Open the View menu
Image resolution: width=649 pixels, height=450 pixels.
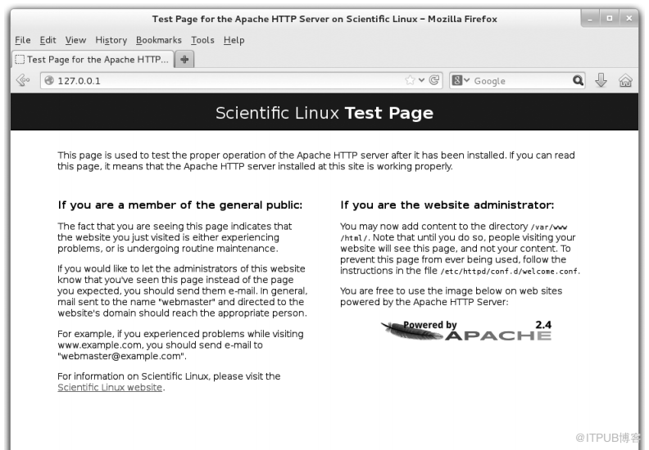click(x=75, y=40)
